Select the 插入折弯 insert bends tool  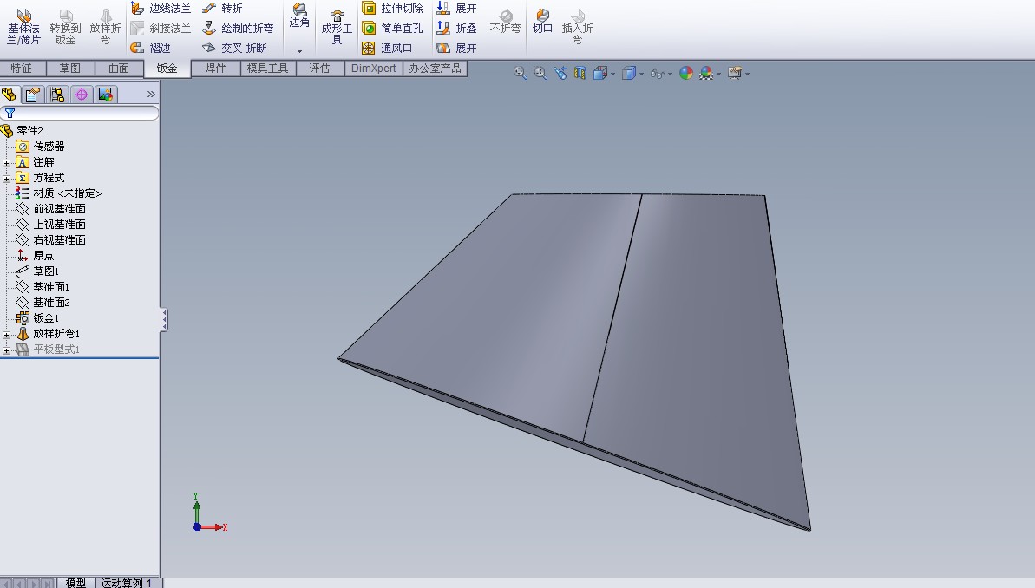[578, 26]
